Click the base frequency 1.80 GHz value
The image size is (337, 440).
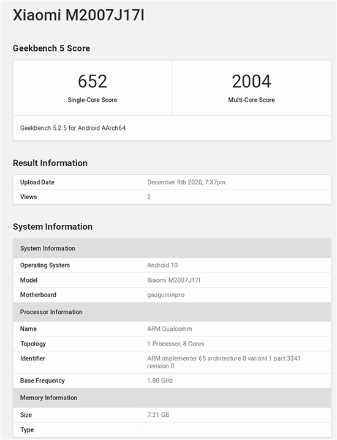[160, 381]
